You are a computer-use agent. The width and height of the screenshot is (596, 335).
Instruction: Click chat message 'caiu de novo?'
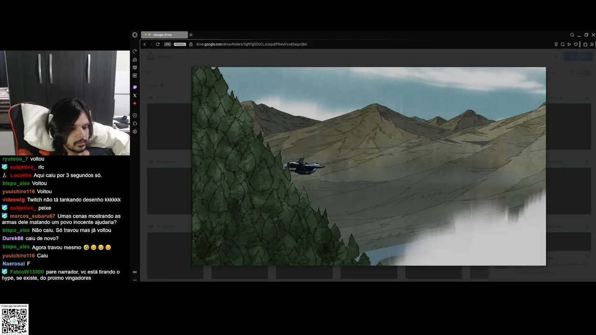click(x=42, y=239)
